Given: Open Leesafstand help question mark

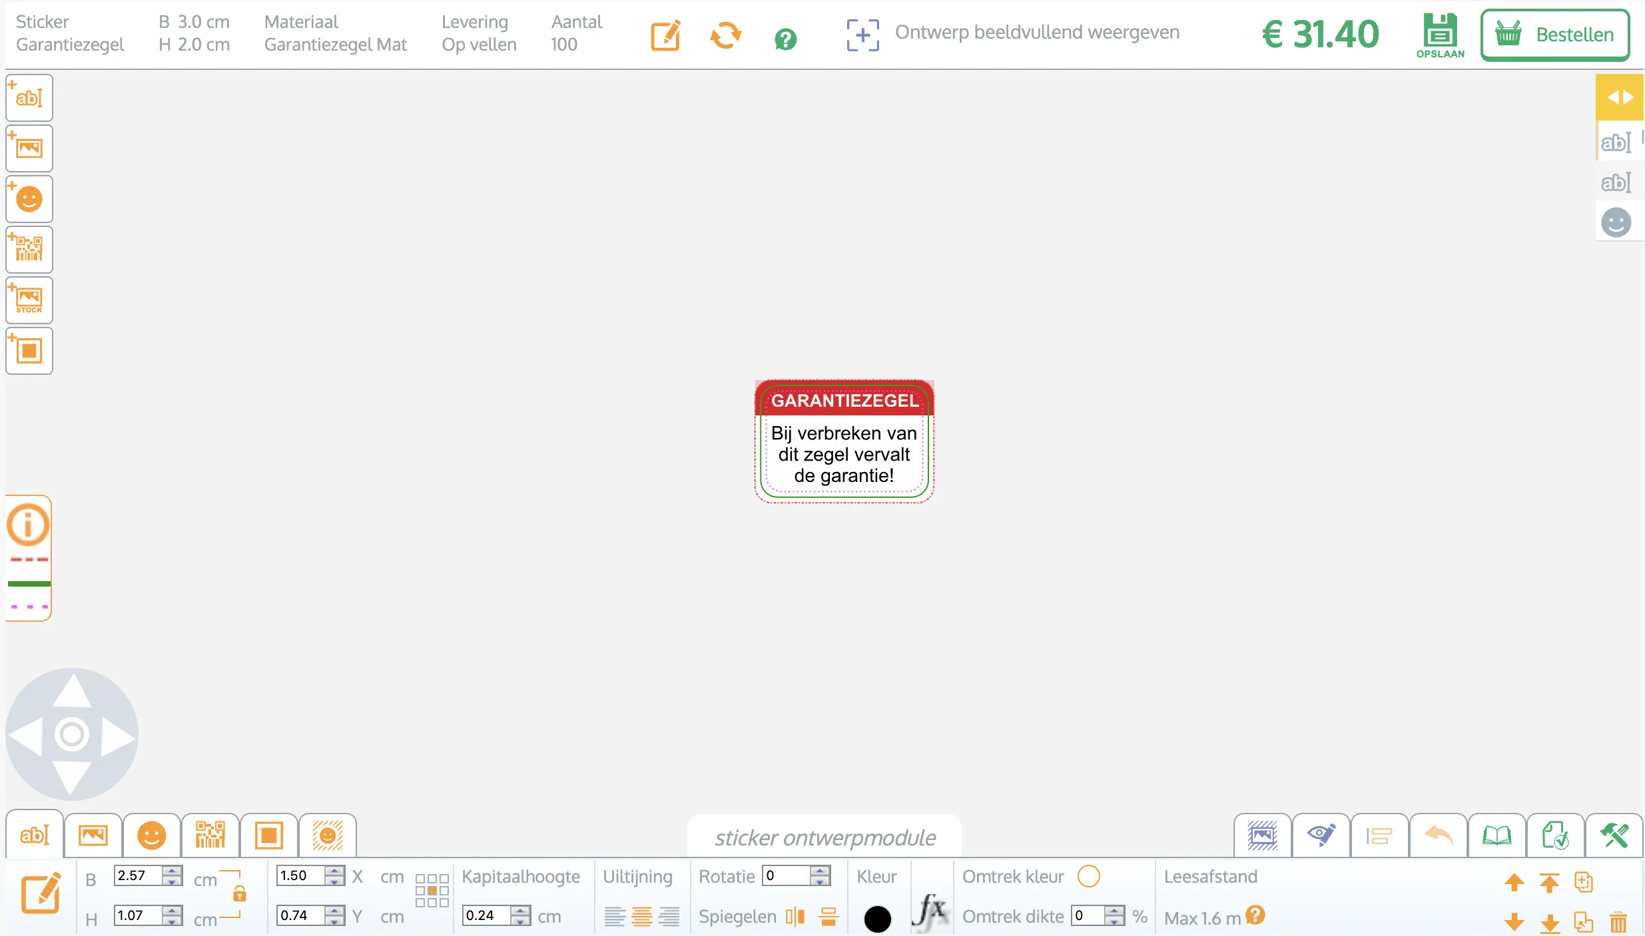Looking at the screenshot, I should (1255, 915).
